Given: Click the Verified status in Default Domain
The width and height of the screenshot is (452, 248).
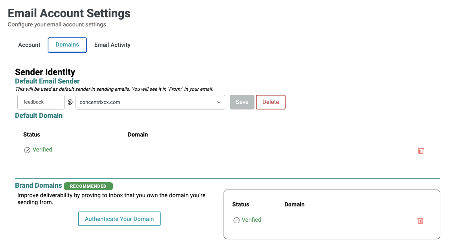Looking at the screenshot, I should (x=42, y=149).
